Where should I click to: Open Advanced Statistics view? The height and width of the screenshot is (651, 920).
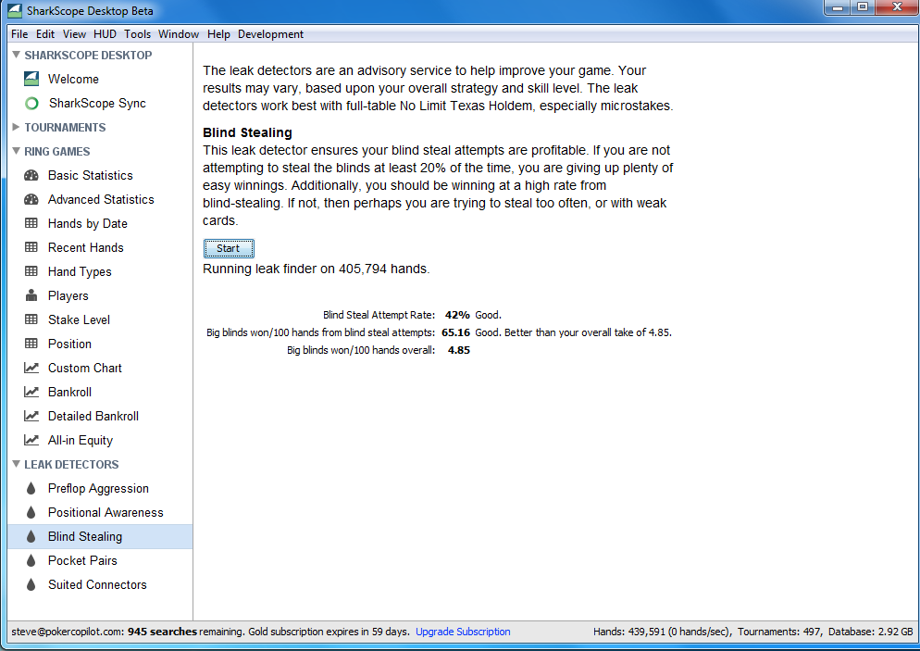[101, 200]
